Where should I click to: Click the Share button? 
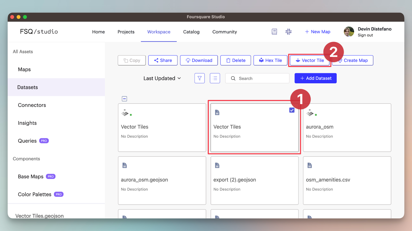click(163, 60)
